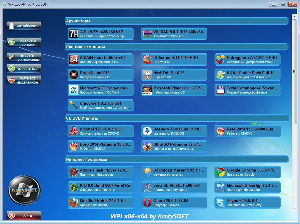Click the 7-Zip archiver icon
Image resolution: width=300 pixels, height=224 pixels.
click(73, 34)
